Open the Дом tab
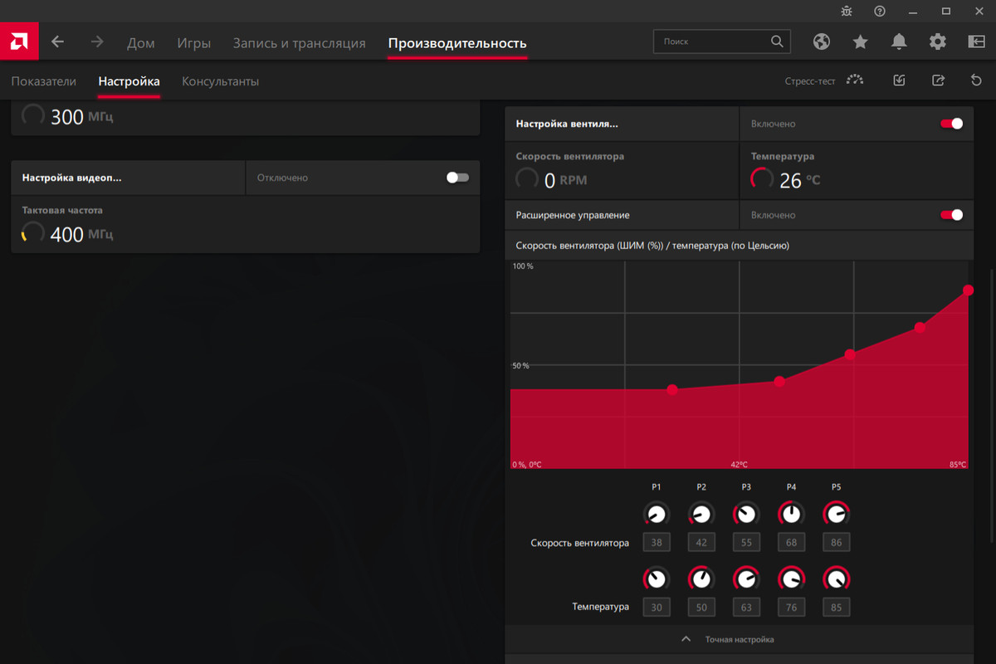The height and width of the screenshot is (664, 996). 141,43
